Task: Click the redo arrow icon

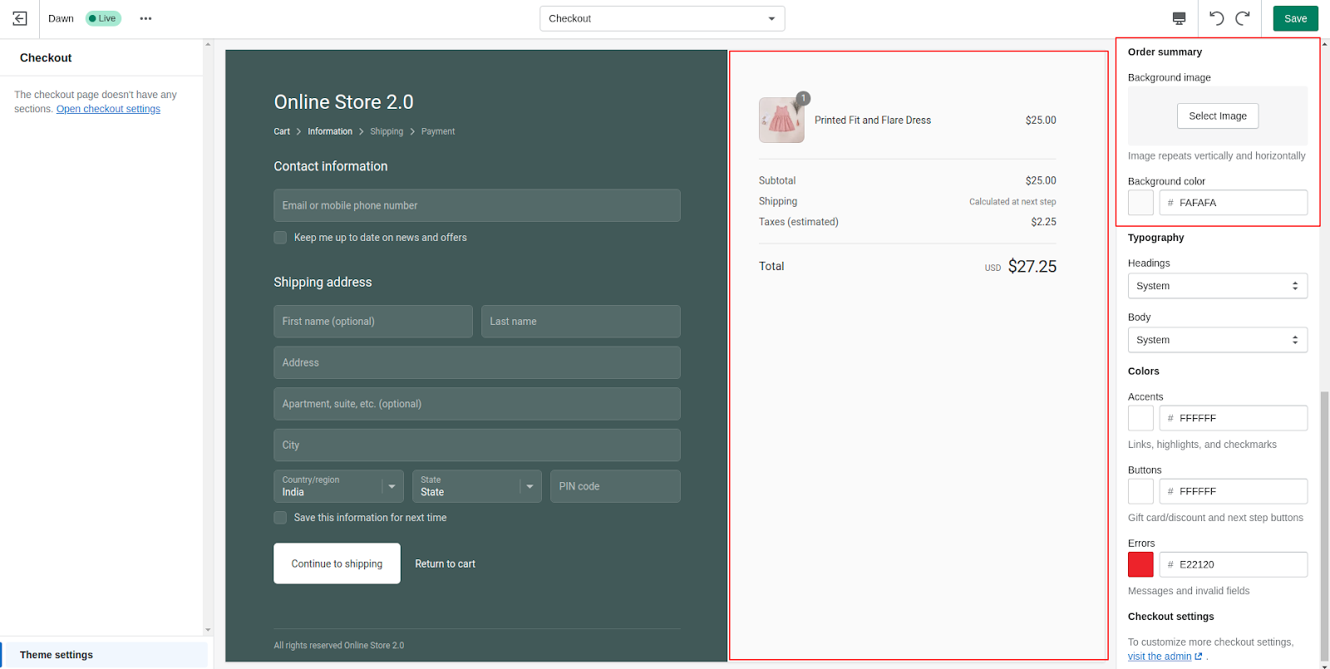Action: click(1243, 18)
